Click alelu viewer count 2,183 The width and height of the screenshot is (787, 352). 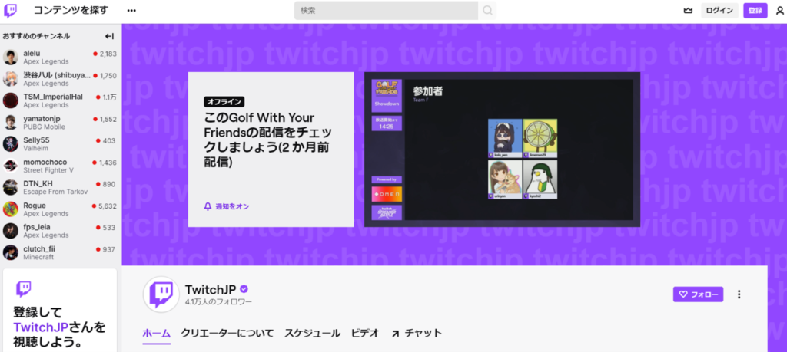[x=108, y=54]
